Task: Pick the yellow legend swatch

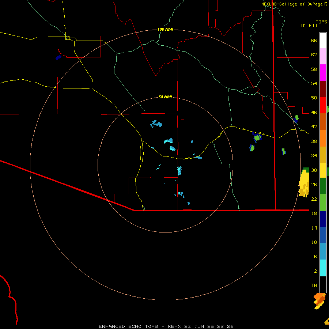Action: pyautogui.click(x=323, y=170)
